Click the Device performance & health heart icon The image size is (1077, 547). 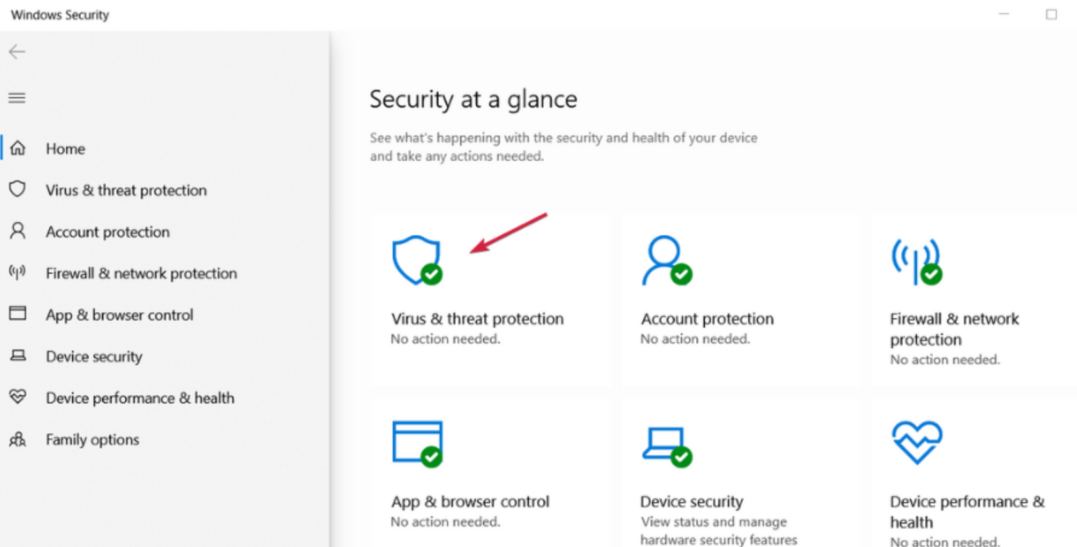click(x=915, y=443)
